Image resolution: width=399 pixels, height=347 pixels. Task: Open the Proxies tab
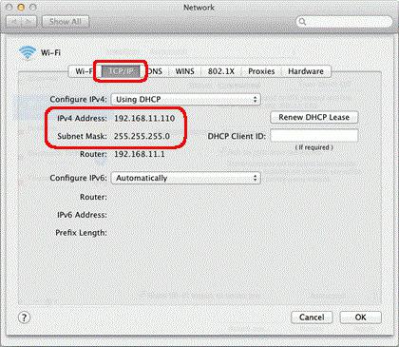261,71
